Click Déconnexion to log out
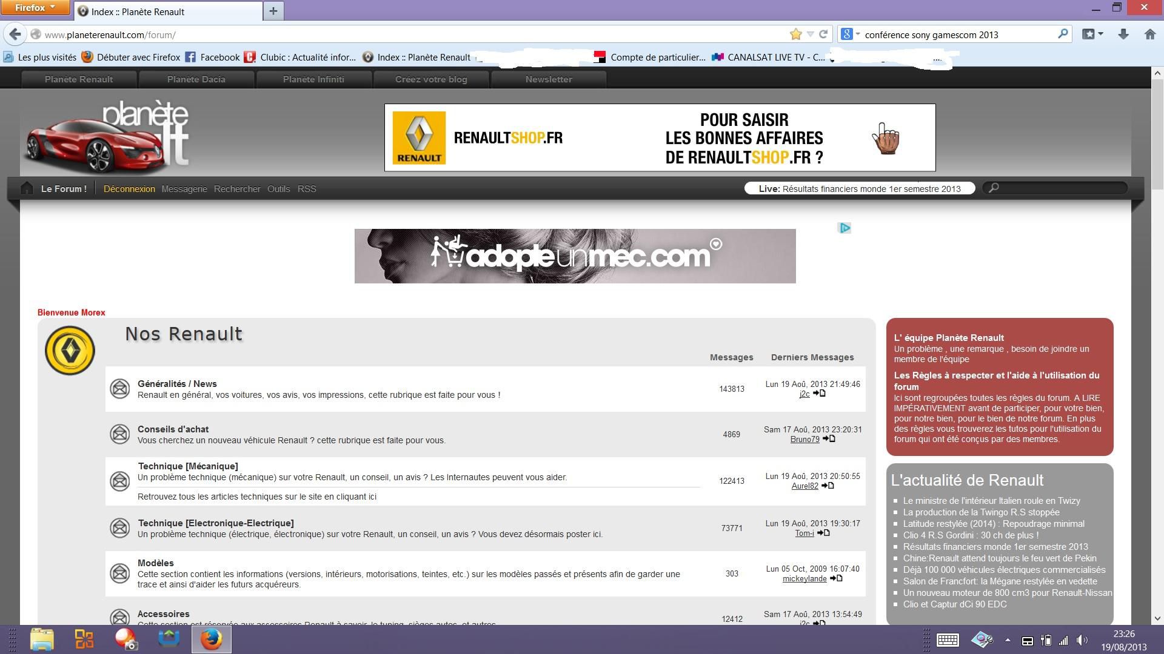1164x654 pixels. (129, 189)
